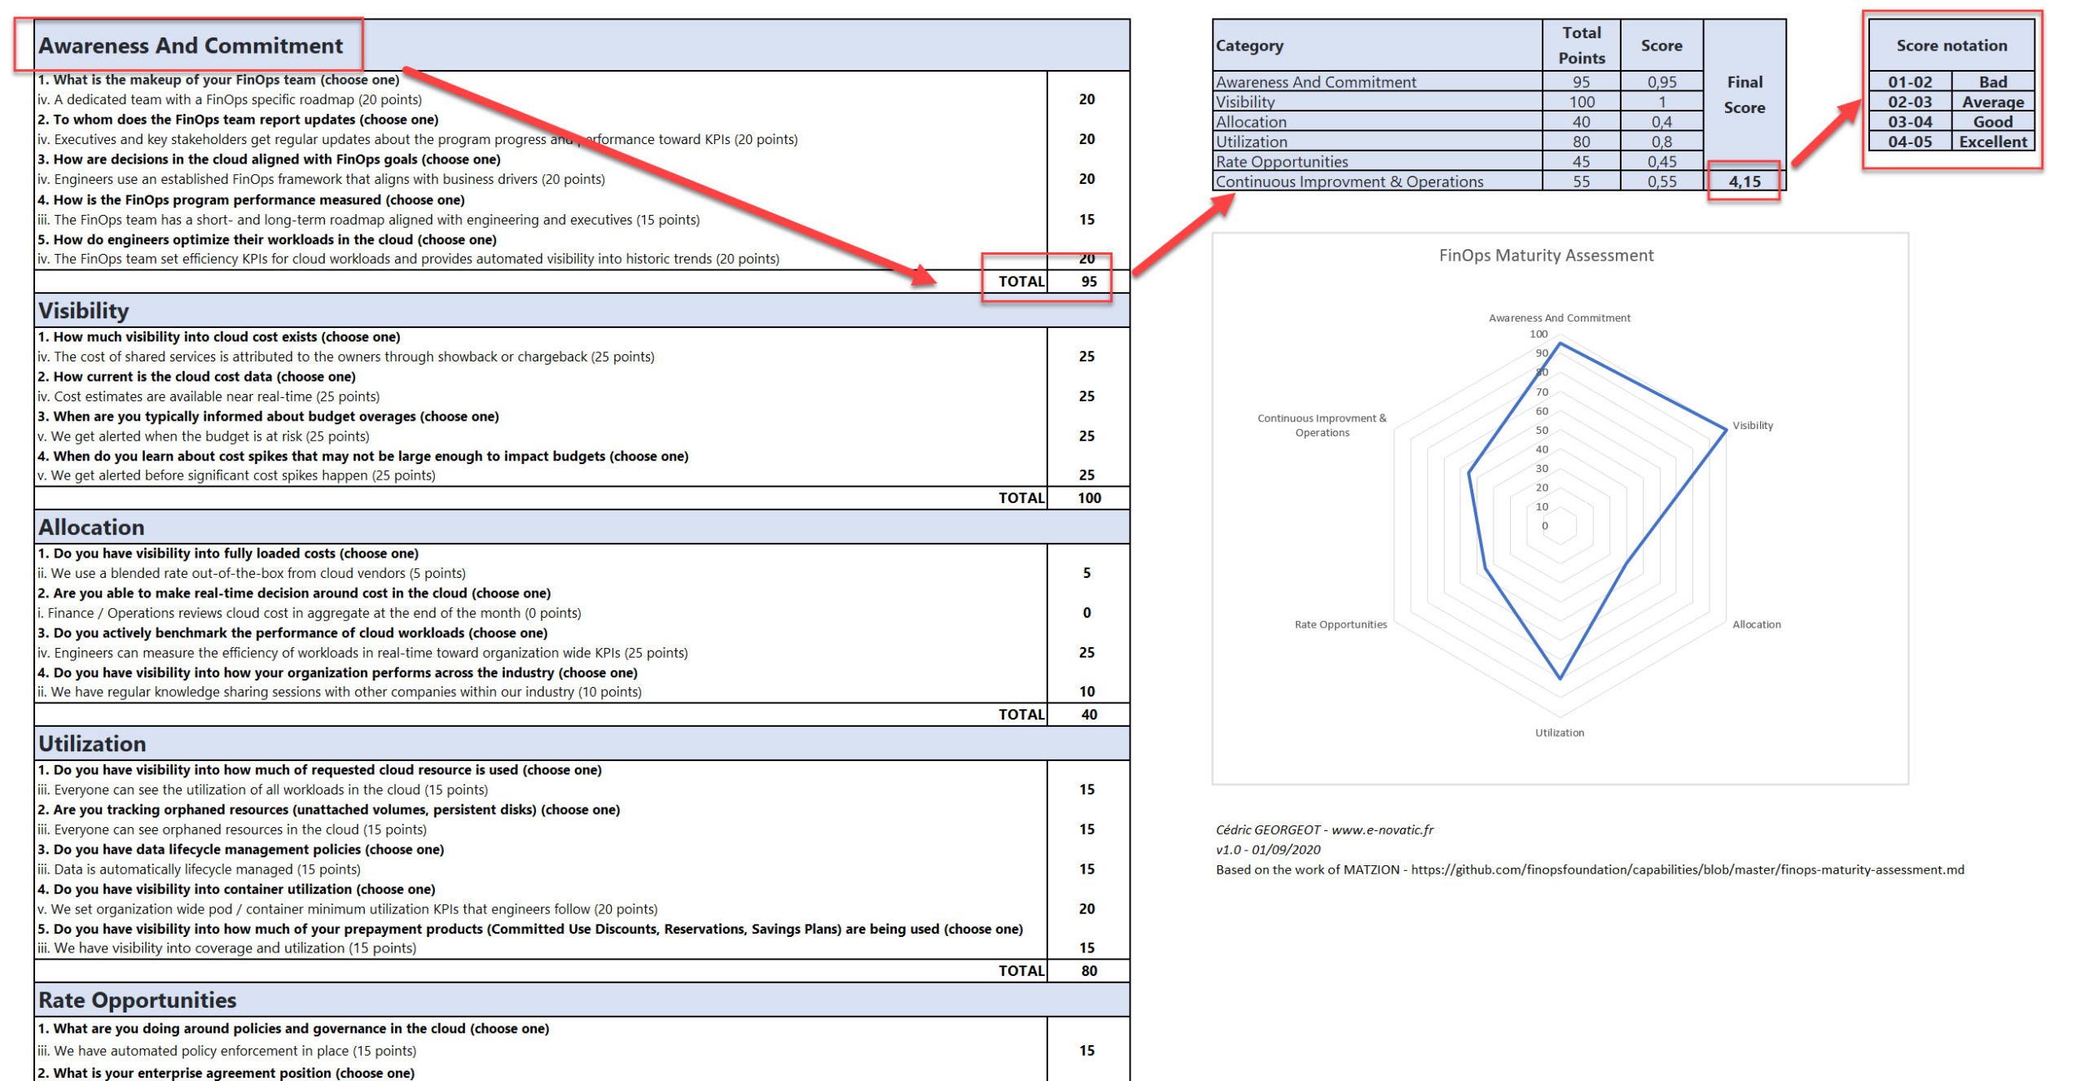2085x1081 pixels.
Task: Click the 0,55 score cell
Action: pos(1661,182)
